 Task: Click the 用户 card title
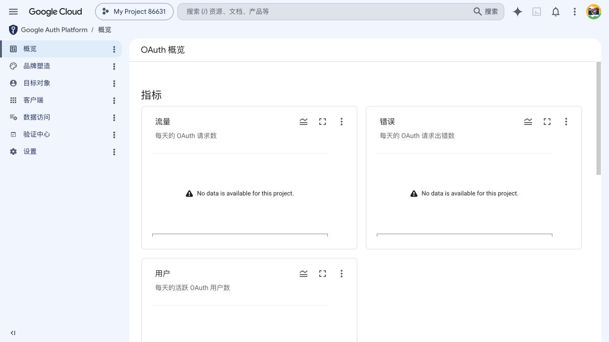click(x=163, y=274)
